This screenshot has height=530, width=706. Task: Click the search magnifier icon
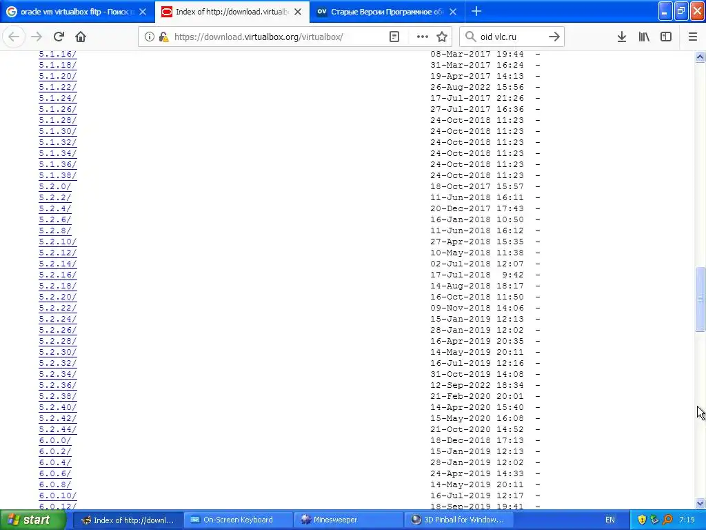(470, 37)
